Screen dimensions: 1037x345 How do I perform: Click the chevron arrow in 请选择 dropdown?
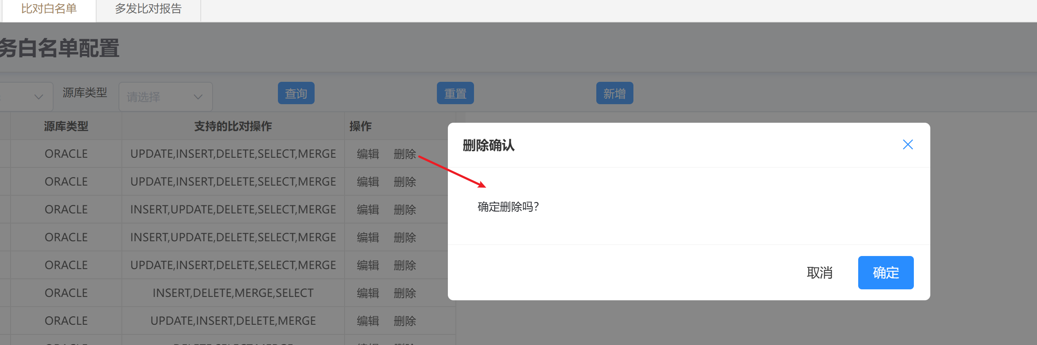tap(198, 97)
